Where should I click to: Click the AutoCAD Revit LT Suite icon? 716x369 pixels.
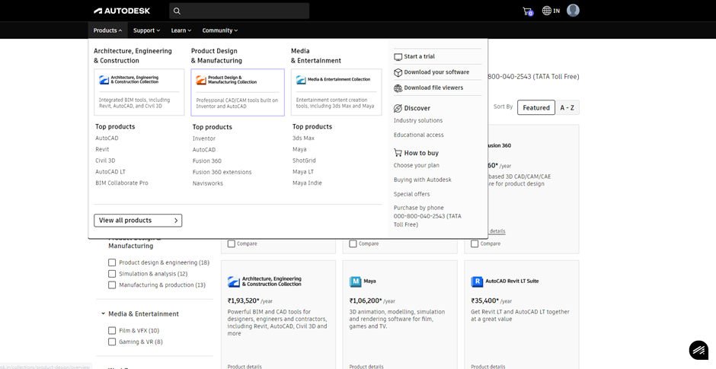click(x=477, y=282)
